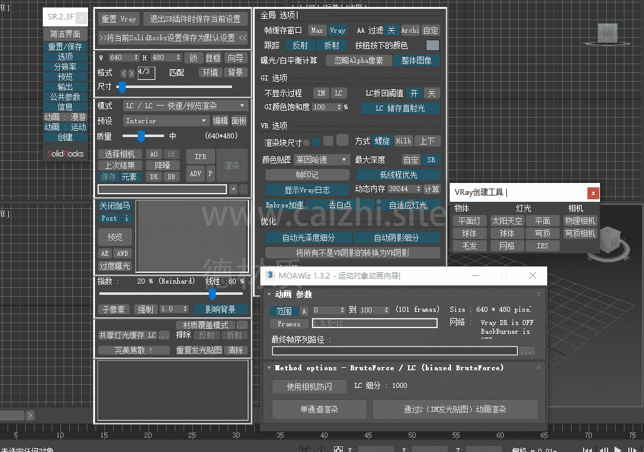Image resolution: width=644 pixels, height=452 pixels.
Task: Click the browse button for 最终帧序列路径
Action: click(527, 351)
